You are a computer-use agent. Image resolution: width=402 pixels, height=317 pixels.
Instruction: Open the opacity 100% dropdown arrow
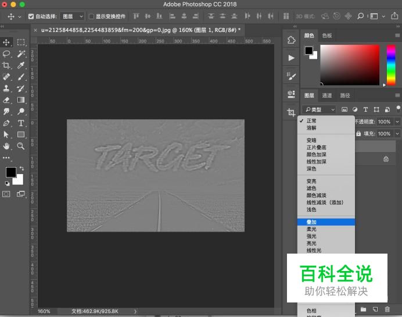coord(397,122)
